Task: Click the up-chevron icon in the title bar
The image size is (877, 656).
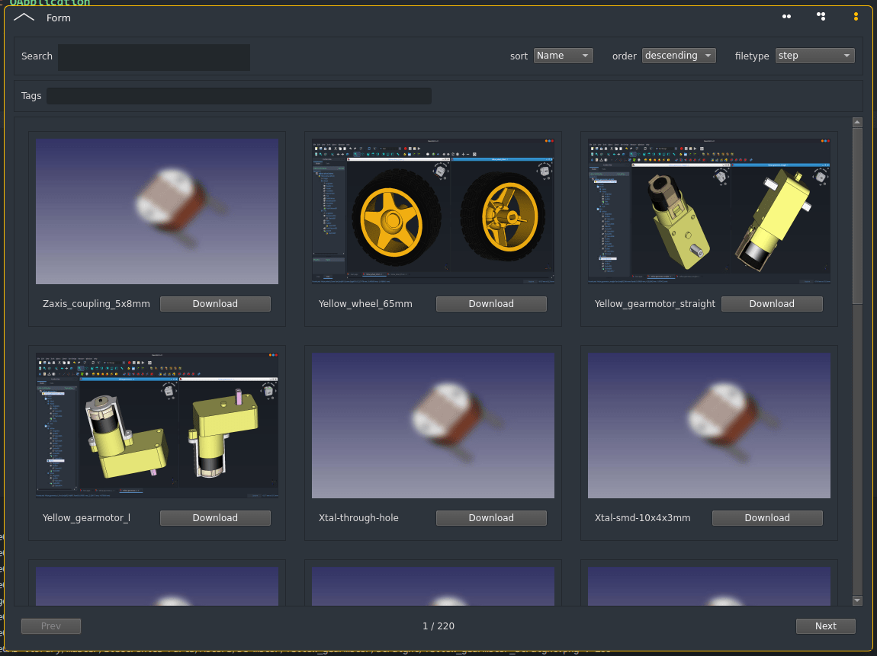Action: coord(24,17)
